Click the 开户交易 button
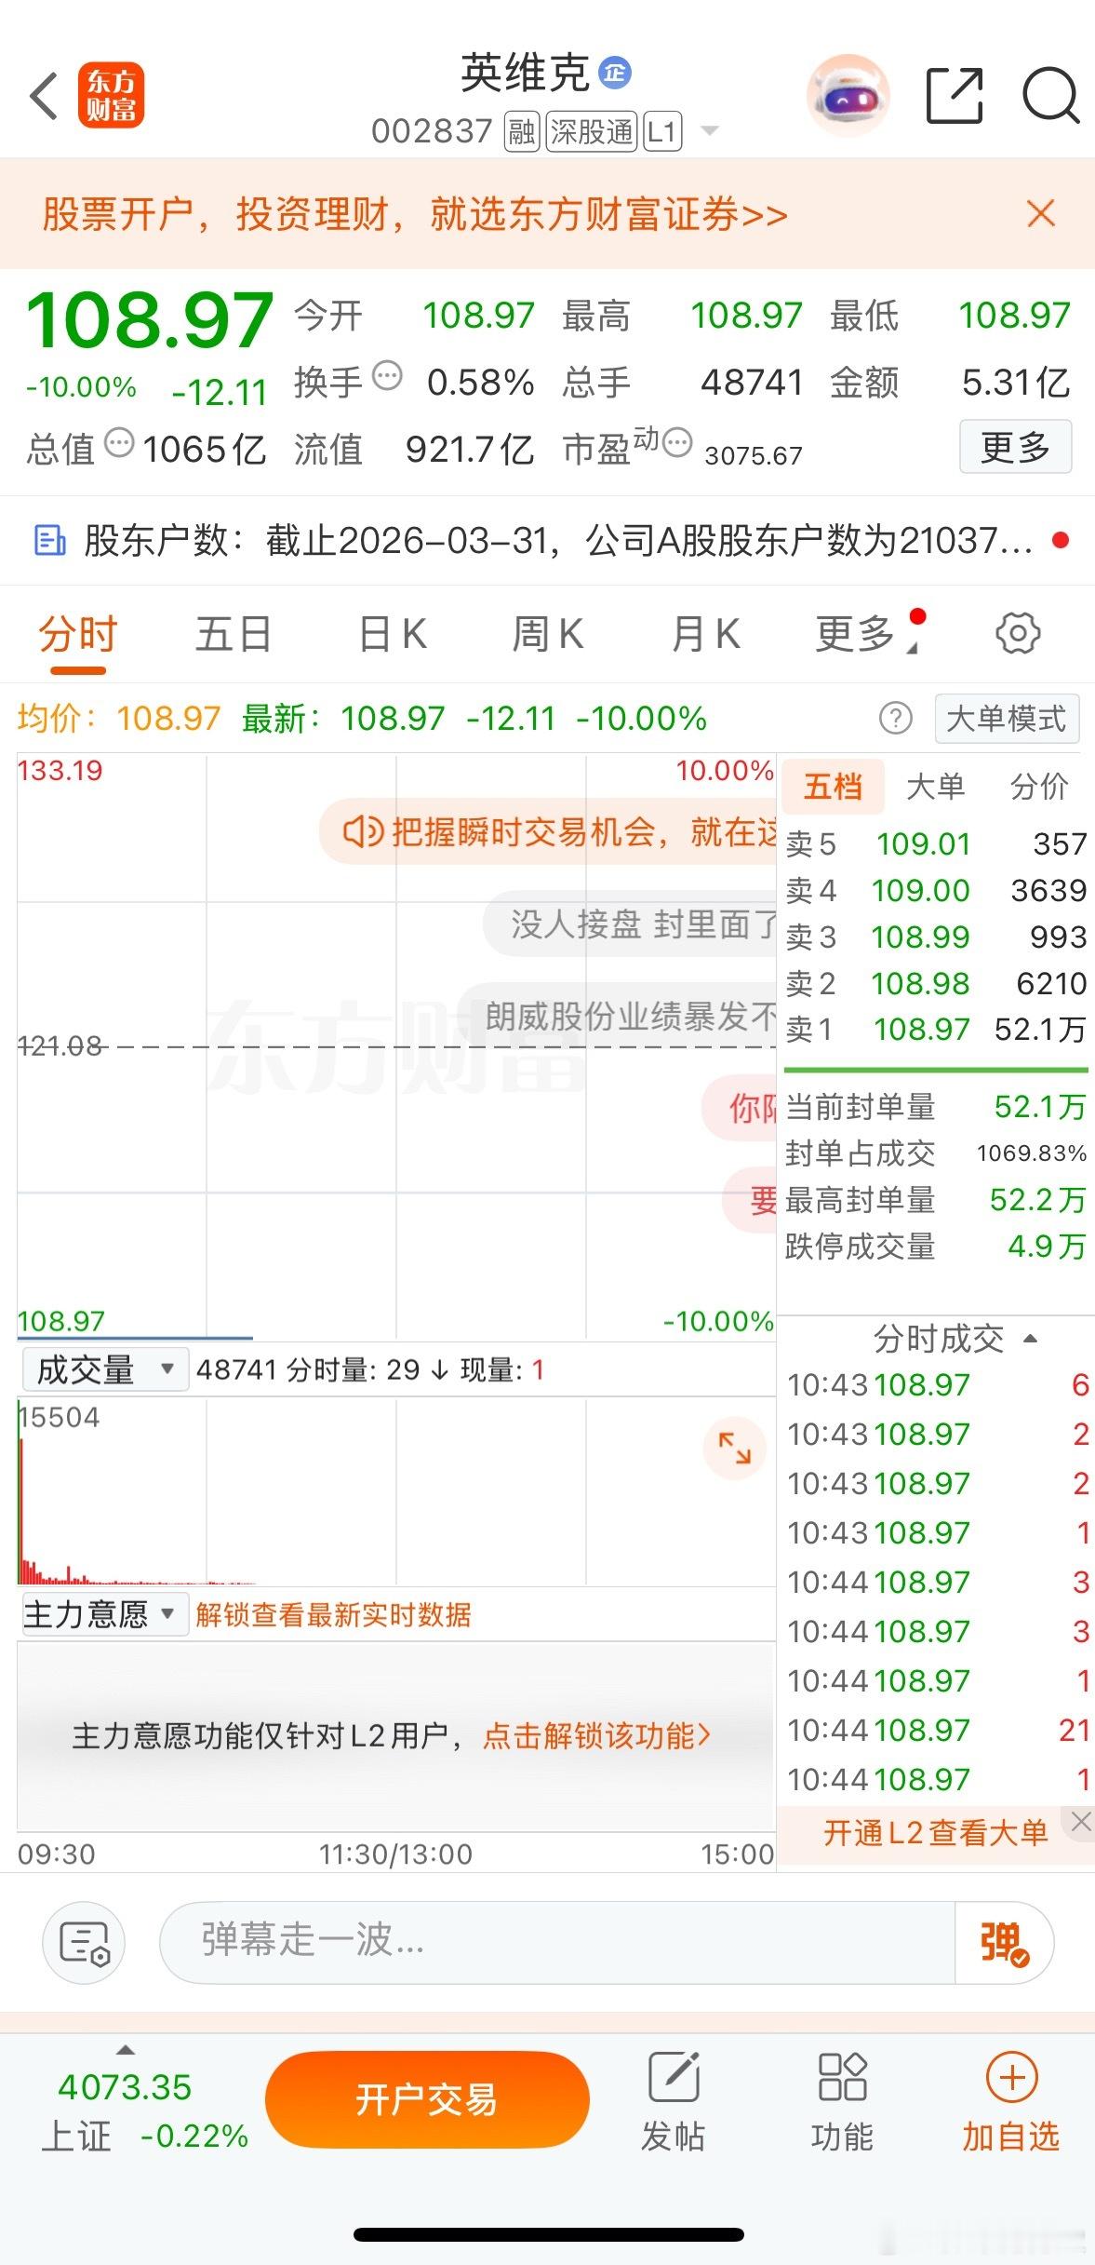 point(427,2099)
